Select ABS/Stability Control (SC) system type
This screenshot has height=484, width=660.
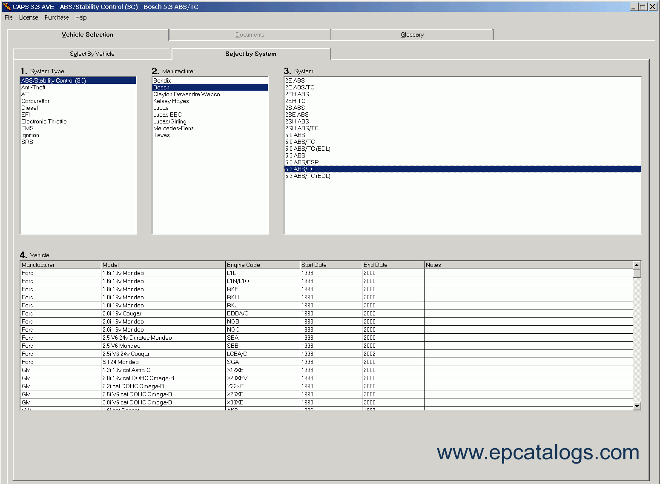click(x=78, y=80)
